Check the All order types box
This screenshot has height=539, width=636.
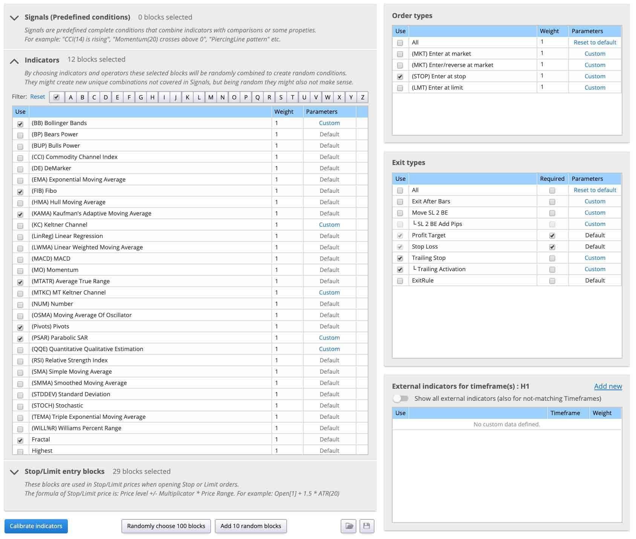pos(400,43)
